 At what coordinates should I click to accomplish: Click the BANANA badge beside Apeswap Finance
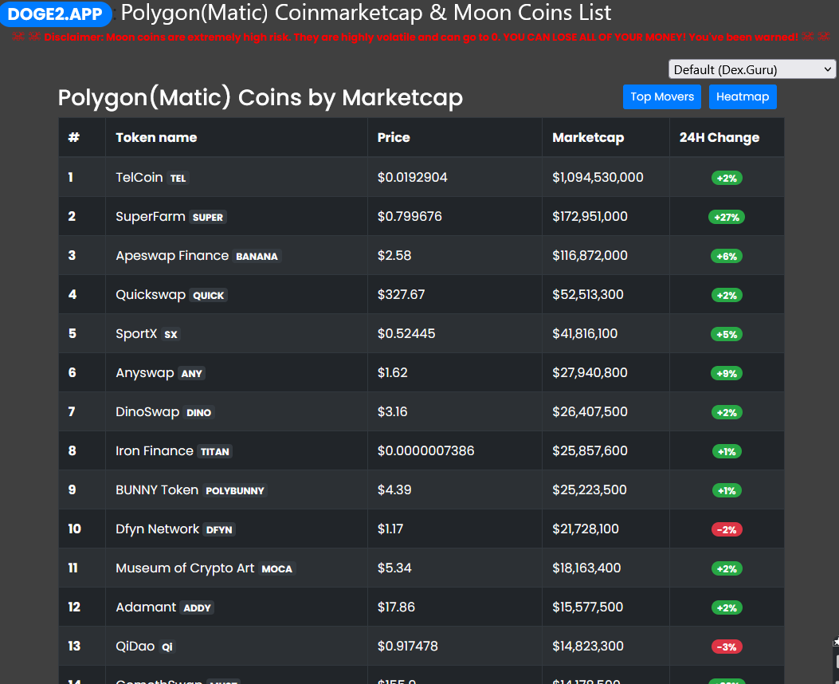pos(257,256)
